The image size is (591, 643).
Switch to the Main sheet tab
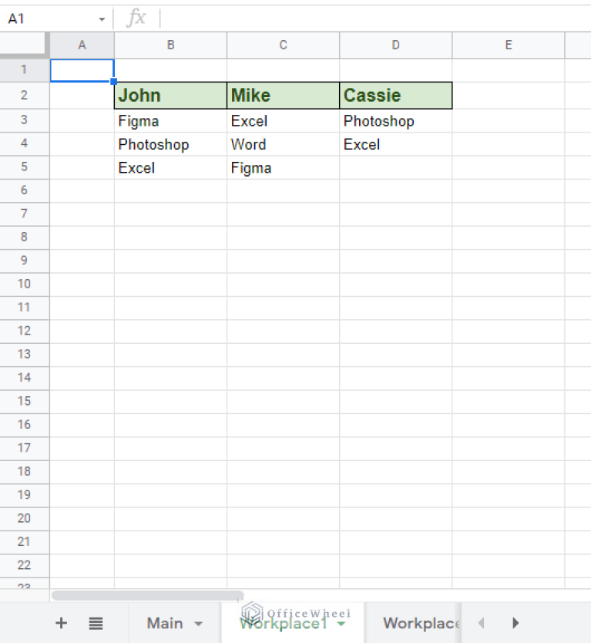pos(165,623)
